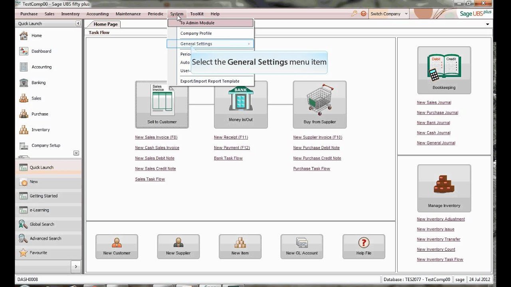Expand sidebar list down arrow
The height and width of the screenshot is (287, 511).
[x=76, y=153]
